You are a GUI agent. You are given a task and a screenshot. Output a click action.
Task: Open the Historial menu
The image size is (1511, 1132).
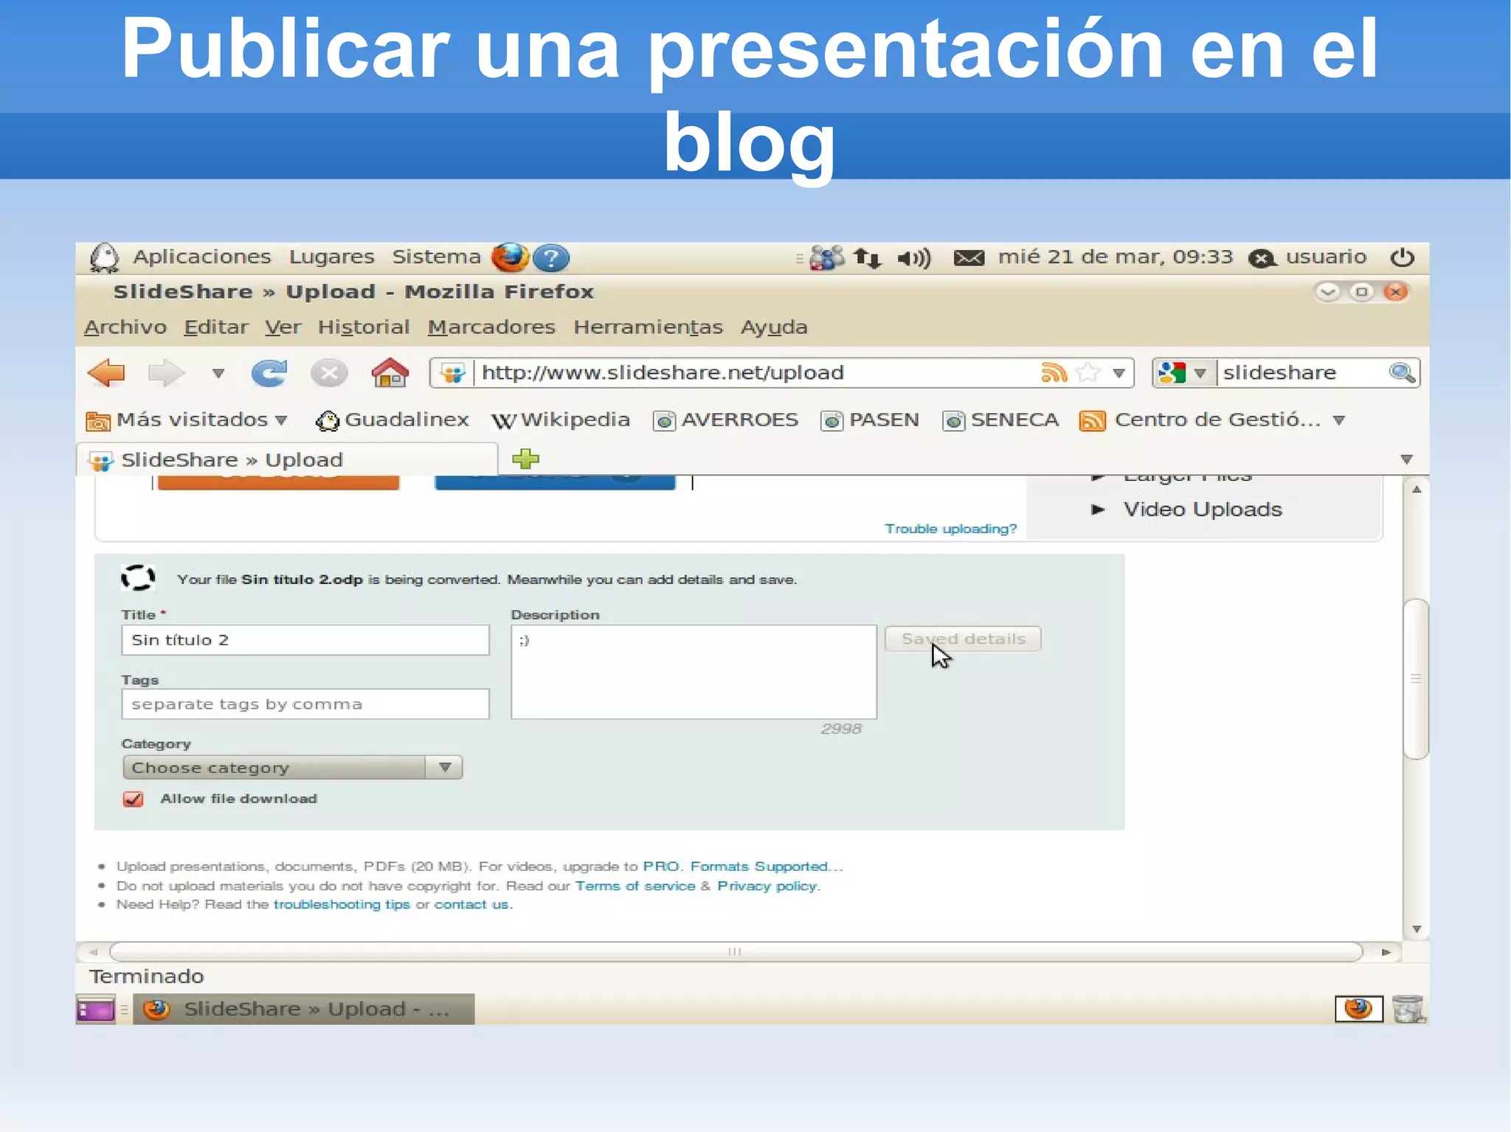(x=364, y=327)
